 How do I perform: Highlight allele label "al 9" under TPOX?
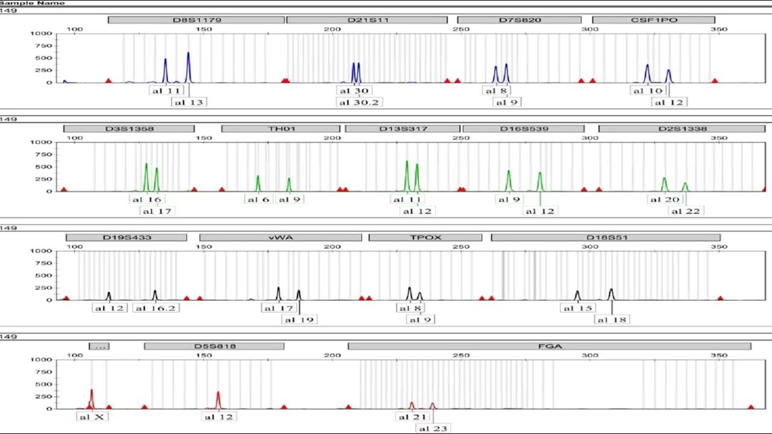420,319
